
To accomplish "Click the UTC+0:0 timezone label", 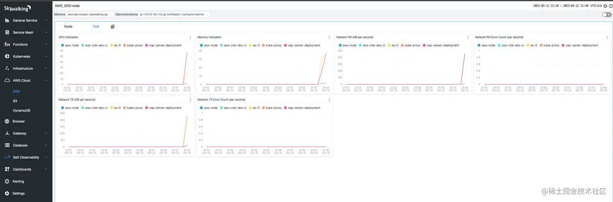I will pos(596,6).
